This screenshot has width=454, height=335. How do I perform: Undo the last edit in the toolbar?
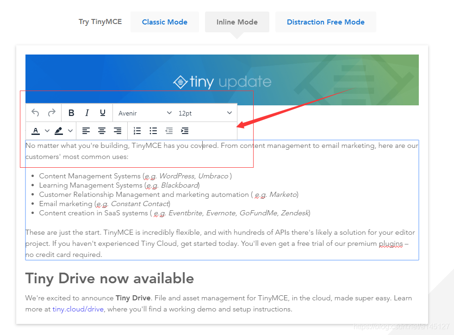click(35, 113)
